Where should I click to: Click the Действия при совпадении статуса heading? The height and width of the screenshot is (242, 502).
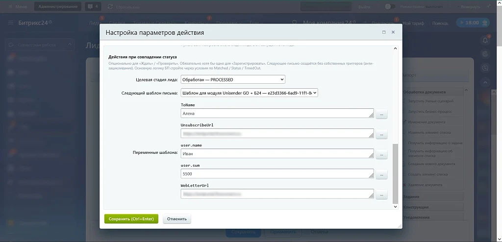(x=143, y=57)
